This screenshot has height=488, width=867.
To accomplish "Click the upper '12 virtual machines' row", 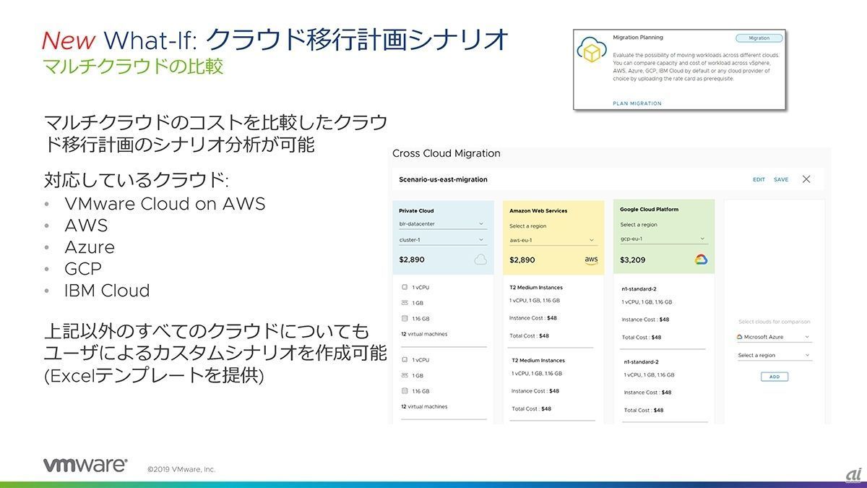I will [424, 334].
